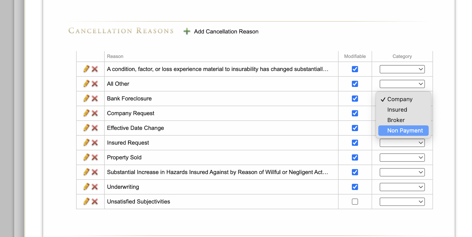
Task: Delete the Property Sold row
Action: click(x=95, y=158)
